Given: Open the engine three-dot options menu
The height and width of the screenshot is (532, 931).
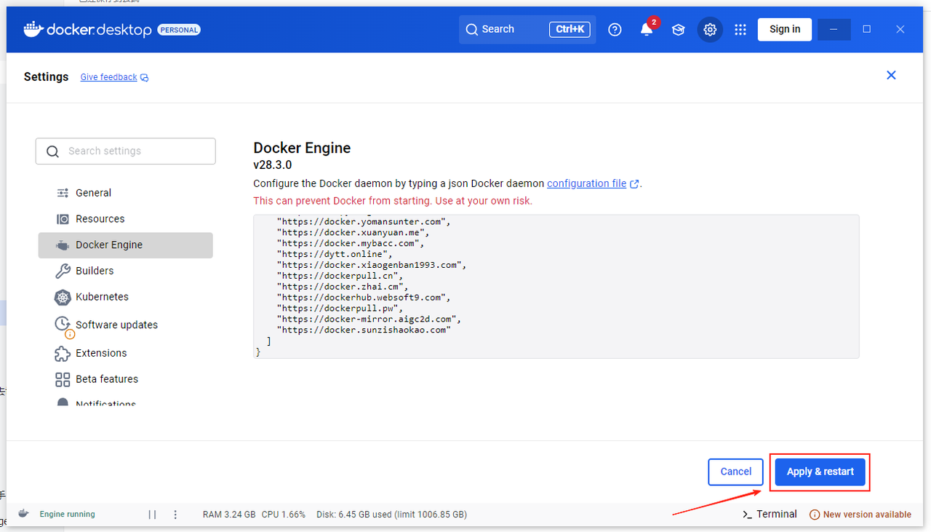Looking at the screenshot, I should (175, 515).
